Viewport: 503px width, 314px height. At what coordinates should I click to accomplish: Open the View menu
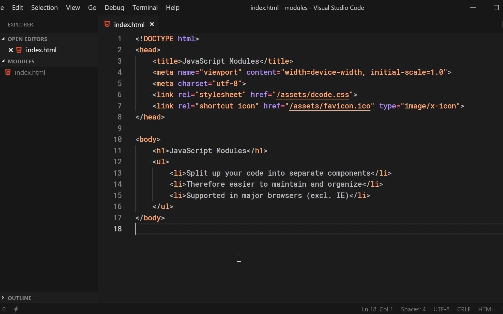point(73,8)
